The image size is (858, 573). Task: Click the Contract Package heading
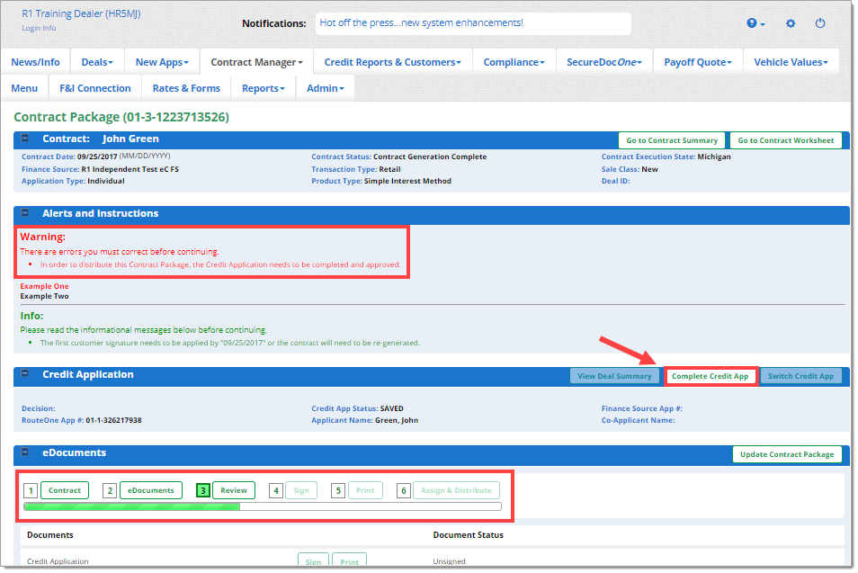(x=121, y=117)
